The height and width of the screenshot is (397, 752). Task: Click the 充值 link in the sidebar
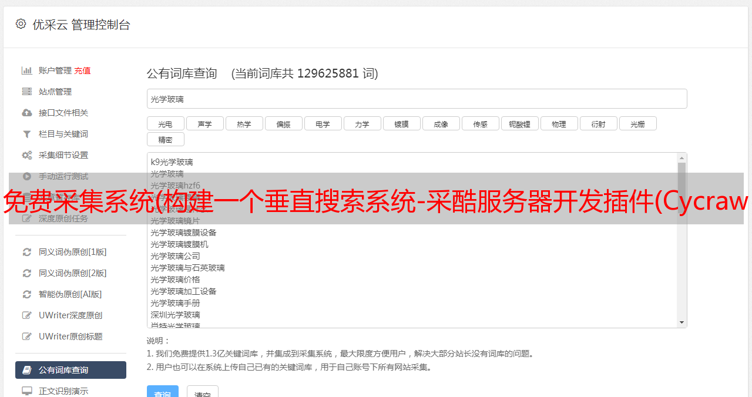pos(82,70)
